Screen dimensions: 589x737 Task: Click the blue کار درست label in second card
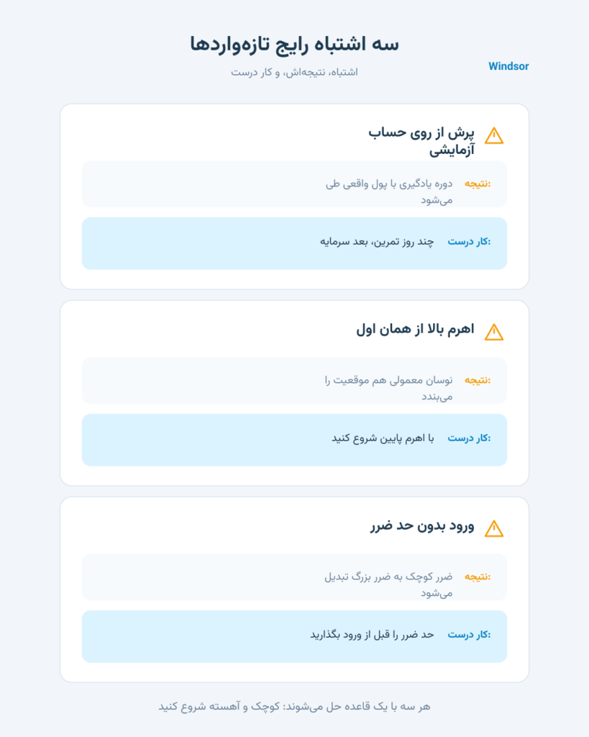[x=469, y=438]
